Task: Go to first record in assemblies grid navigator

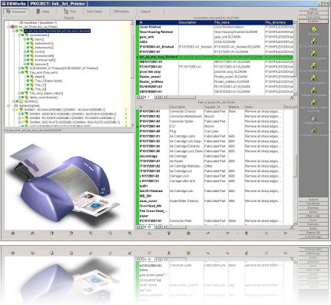Action: (137, 97)
